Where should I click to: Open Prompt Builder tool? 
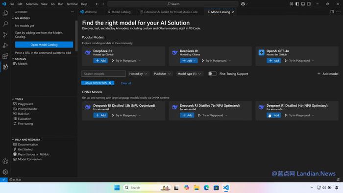tap(27, 109)
